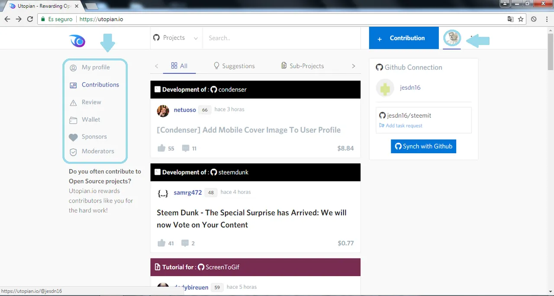The image size is (554, 296).
Task: Open samrg472's profile link
Action: (188, 193)
